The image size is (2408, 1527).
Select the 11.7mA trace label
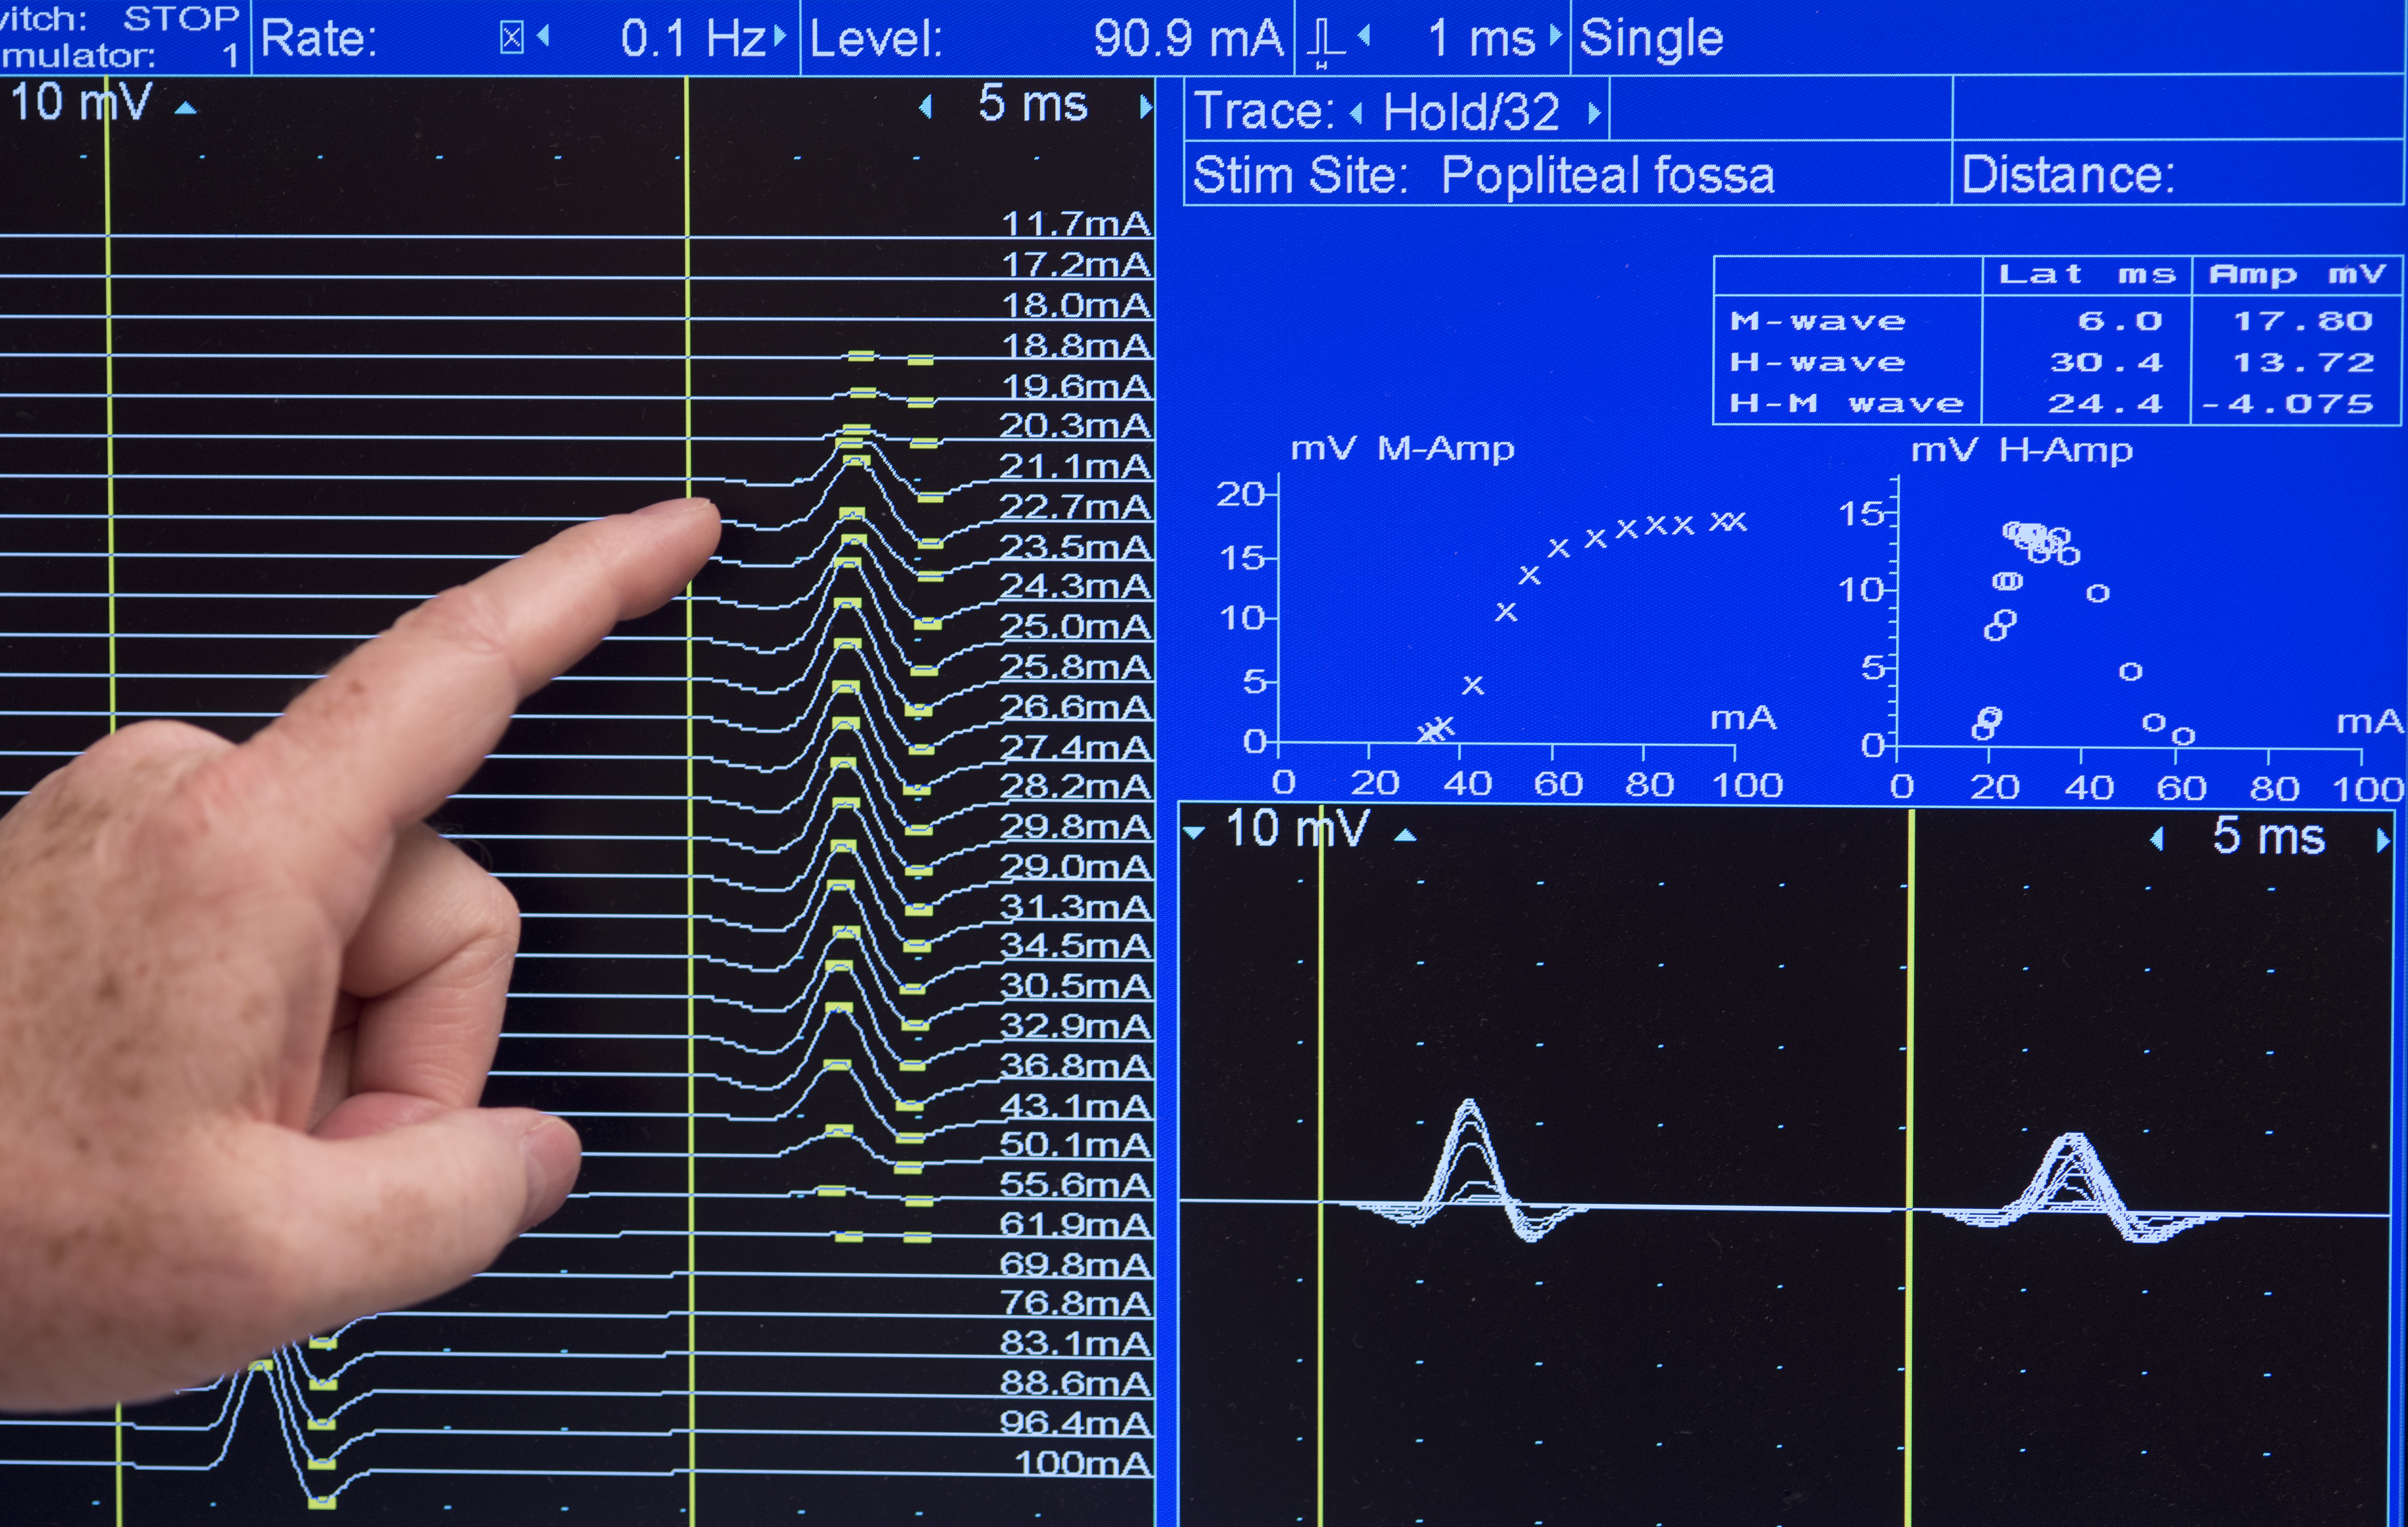pyautogui.click(x=1077, y=223)
